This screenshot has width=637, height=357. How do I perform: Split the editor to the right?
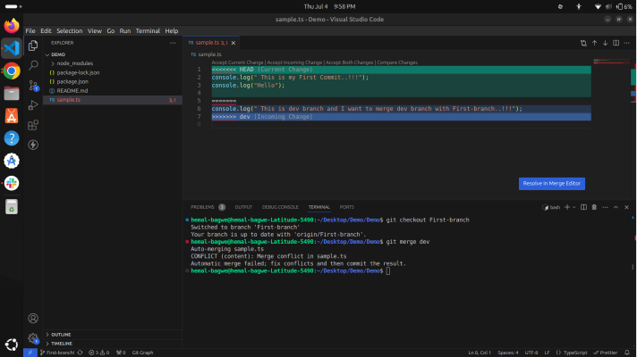tap(616, 43)
